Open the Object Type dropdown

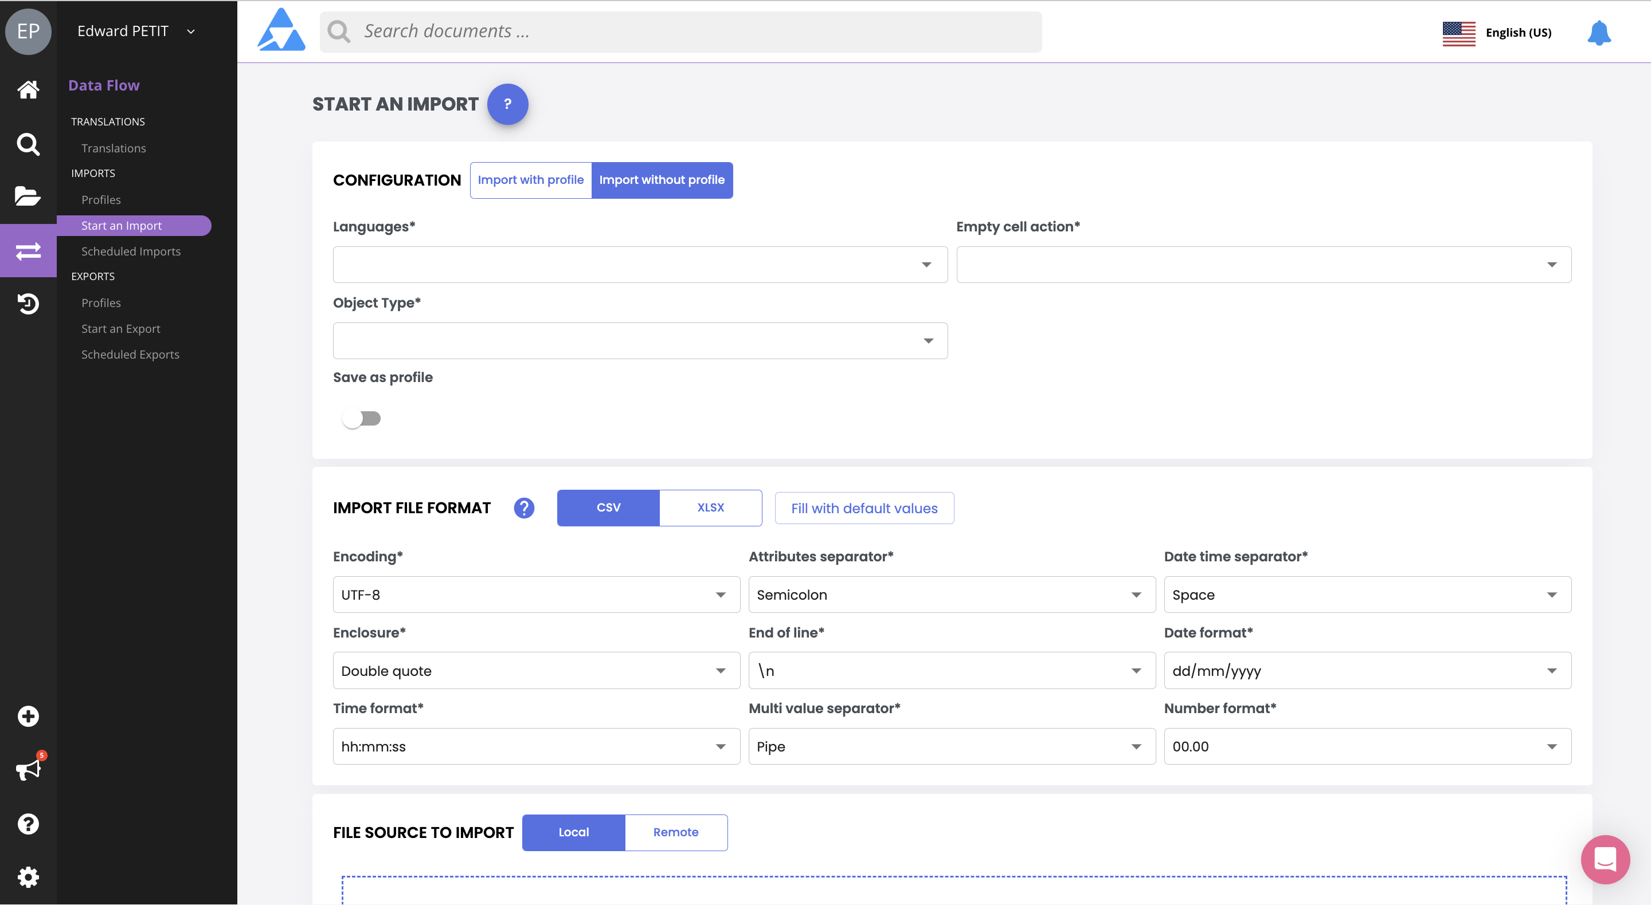point(640,341)
